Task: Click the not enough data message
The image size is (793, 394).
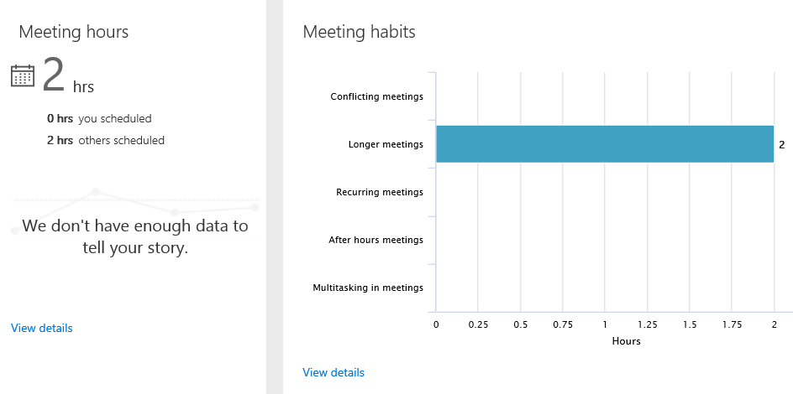Action: click(134, 236)
